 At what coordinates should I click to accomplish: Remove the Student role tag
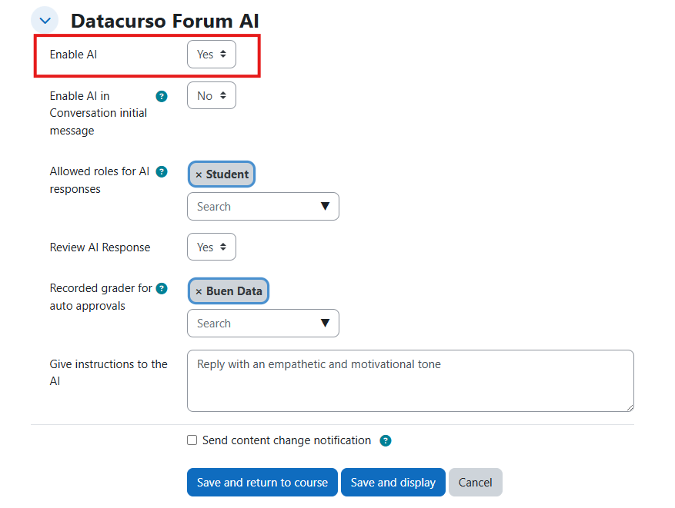click(x=198, y=174)
